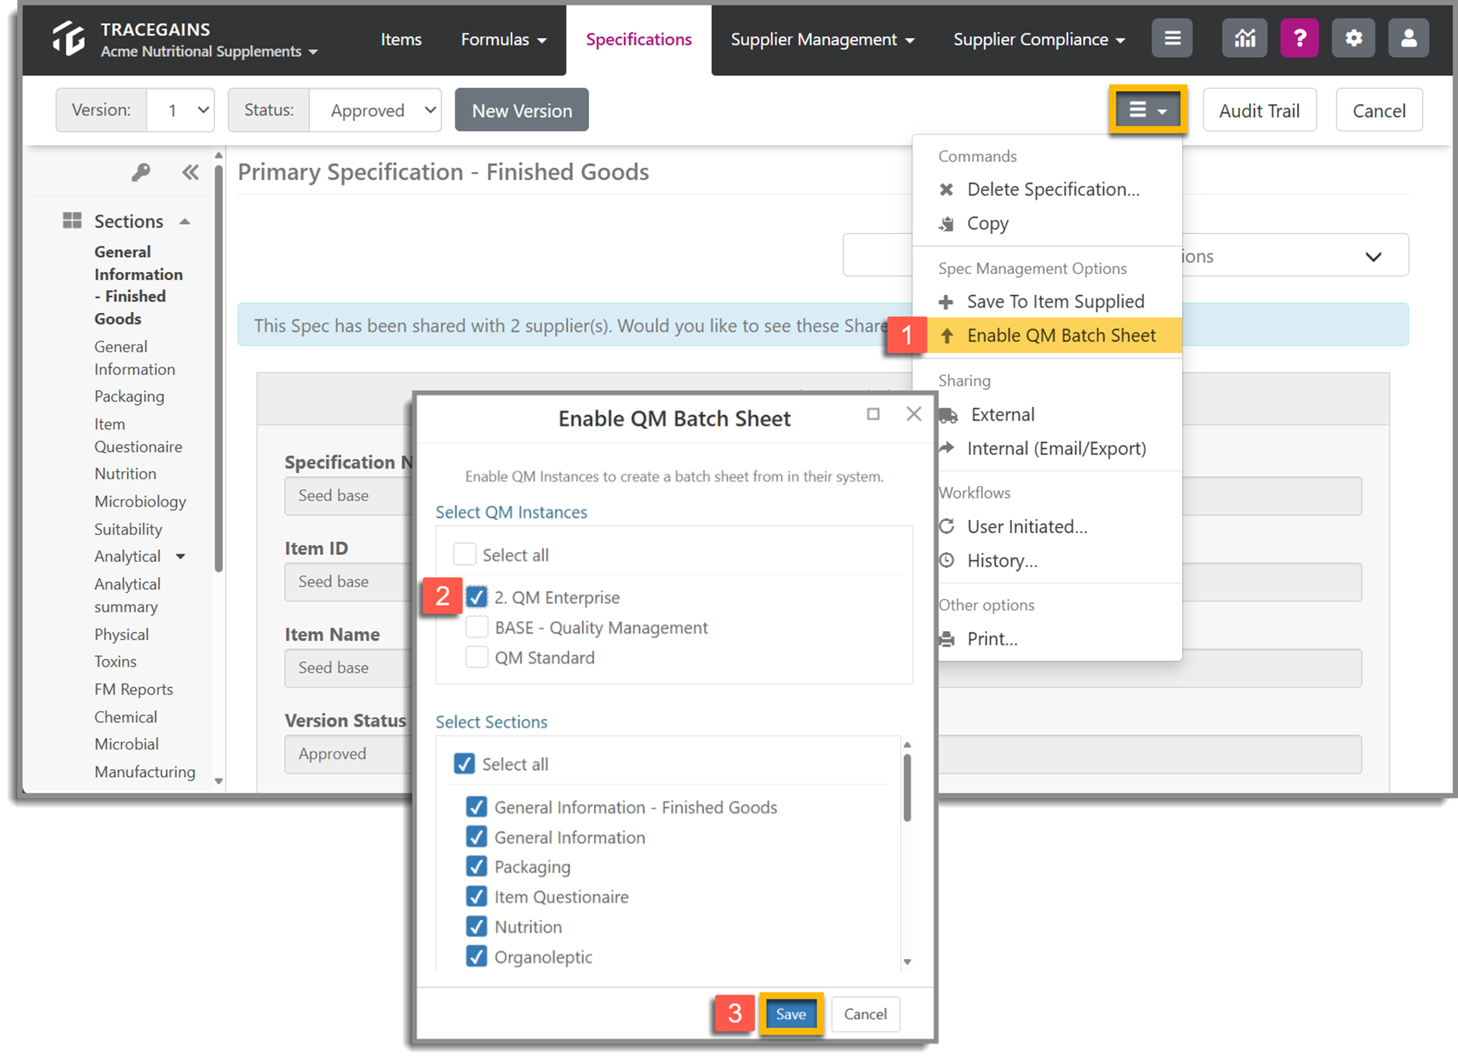Click the TraceGains logo
Screen dimensions: 1458x1060
pos(68,39)
